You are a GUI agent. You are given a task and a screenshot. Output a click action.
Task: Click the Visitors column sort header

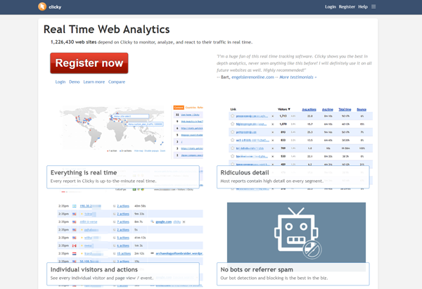click(284, 109)
